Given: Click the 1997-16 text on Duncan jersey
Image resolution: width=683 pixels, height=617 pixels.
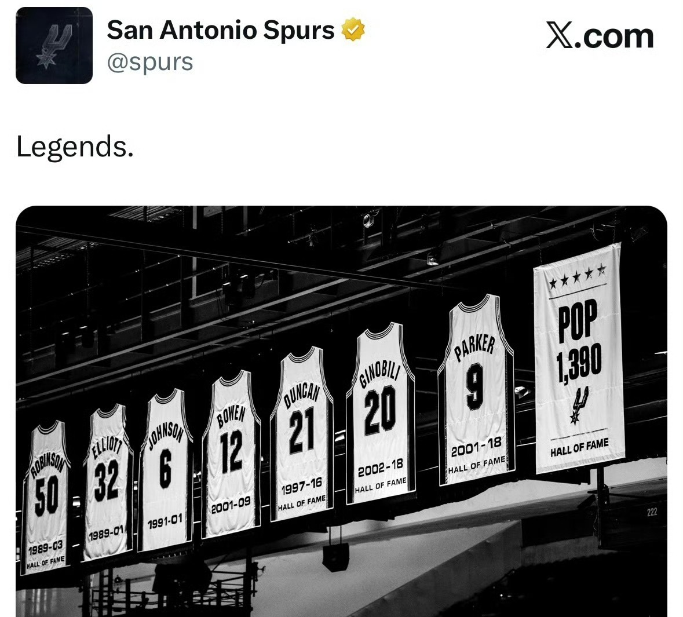Looking at the screenshot, I should point(301,486).
